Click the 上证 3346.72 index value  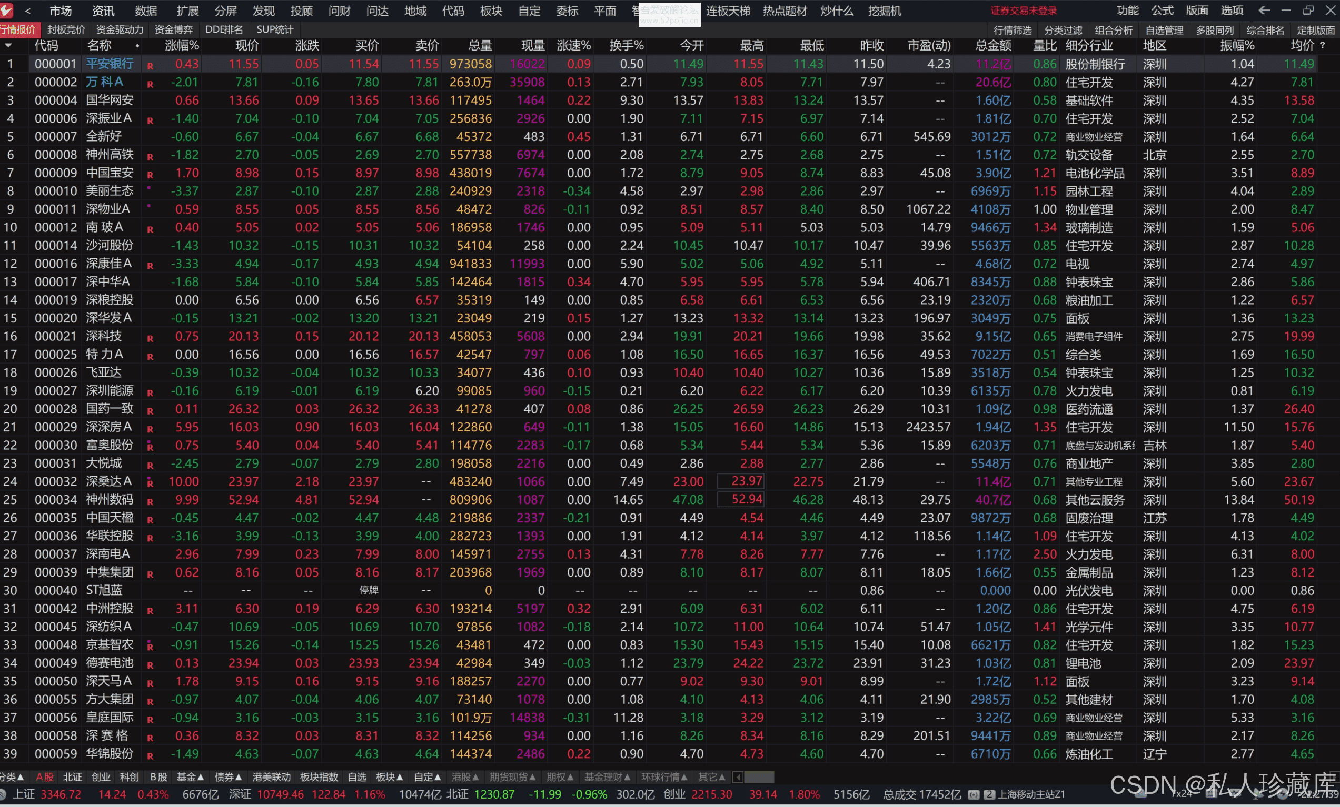[61, 794]
